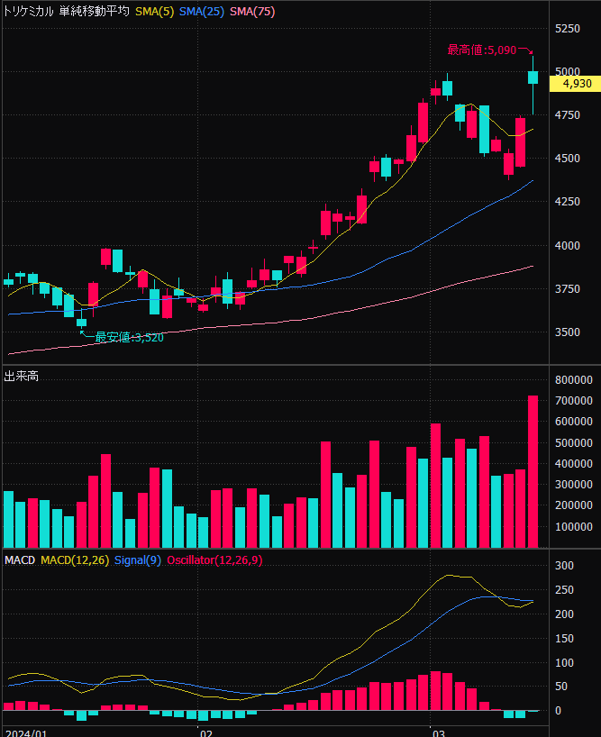Click the 700000 volume axis label
This screenshot has height=737, width=601.
point(574,401)
